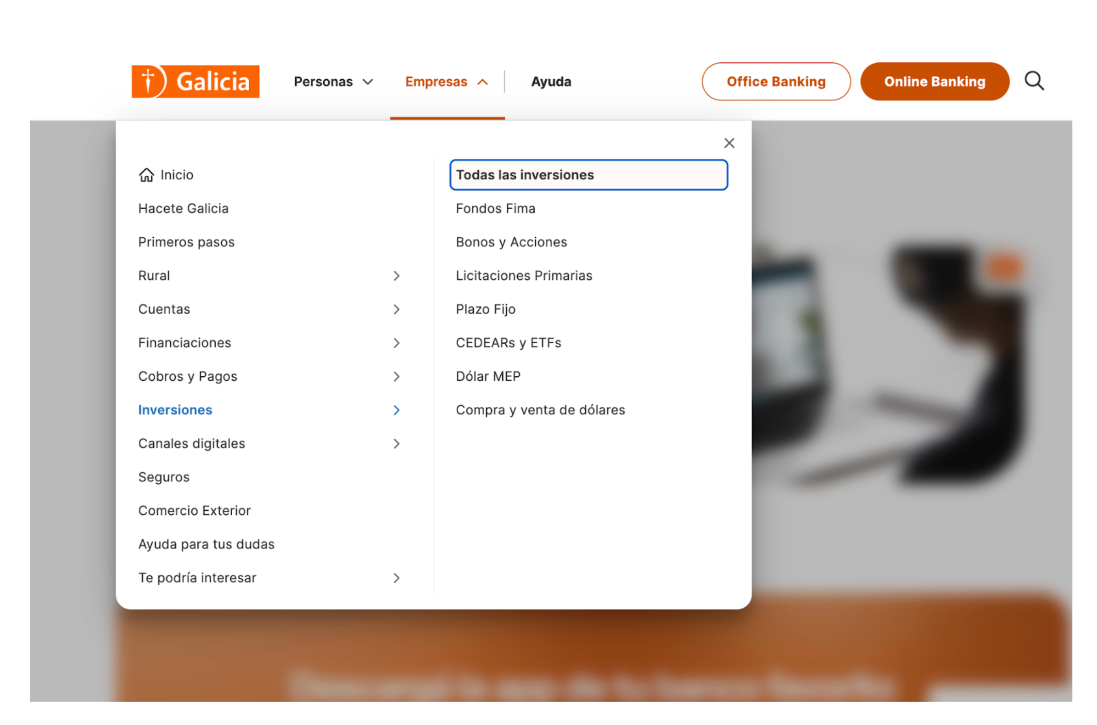Open the search magnifier icon
The width and height of the screenshot is (1097, 725).
tap(1034, 81)
